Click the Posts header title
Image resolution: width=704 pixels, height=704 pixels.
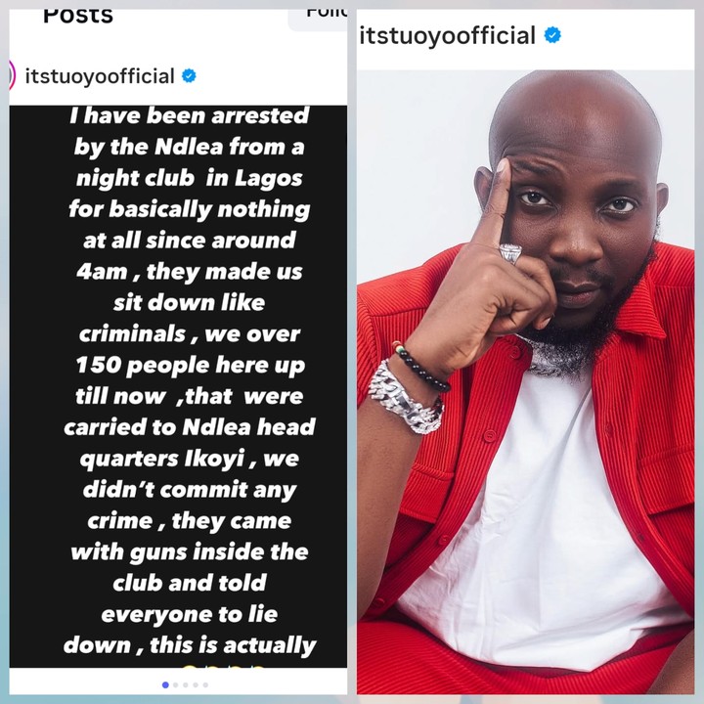[x=78, y=16]
